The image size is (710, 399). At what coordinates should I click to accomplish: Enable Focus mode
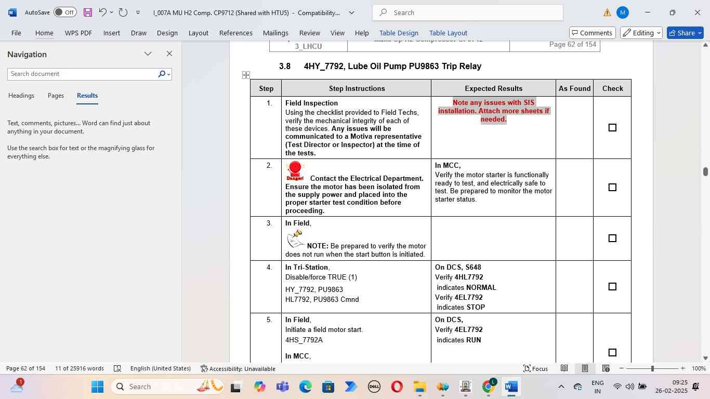tap(536, 368)
